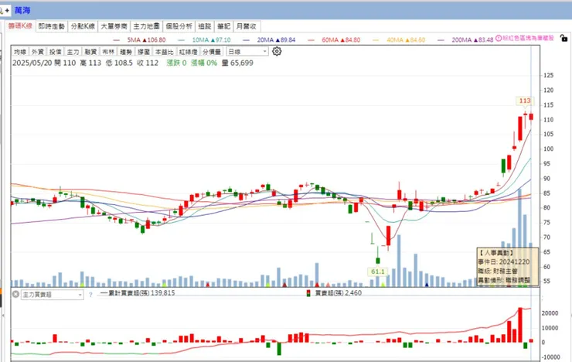572x362 pixels.
Task: Click the 40MA 84.60 legend
Action: click(x=406, y=39)
